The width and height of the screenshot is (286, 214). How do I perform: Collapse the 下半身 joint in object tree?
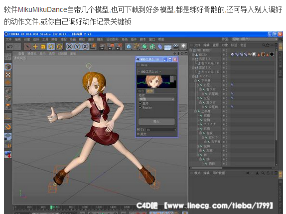pos(195,80)
